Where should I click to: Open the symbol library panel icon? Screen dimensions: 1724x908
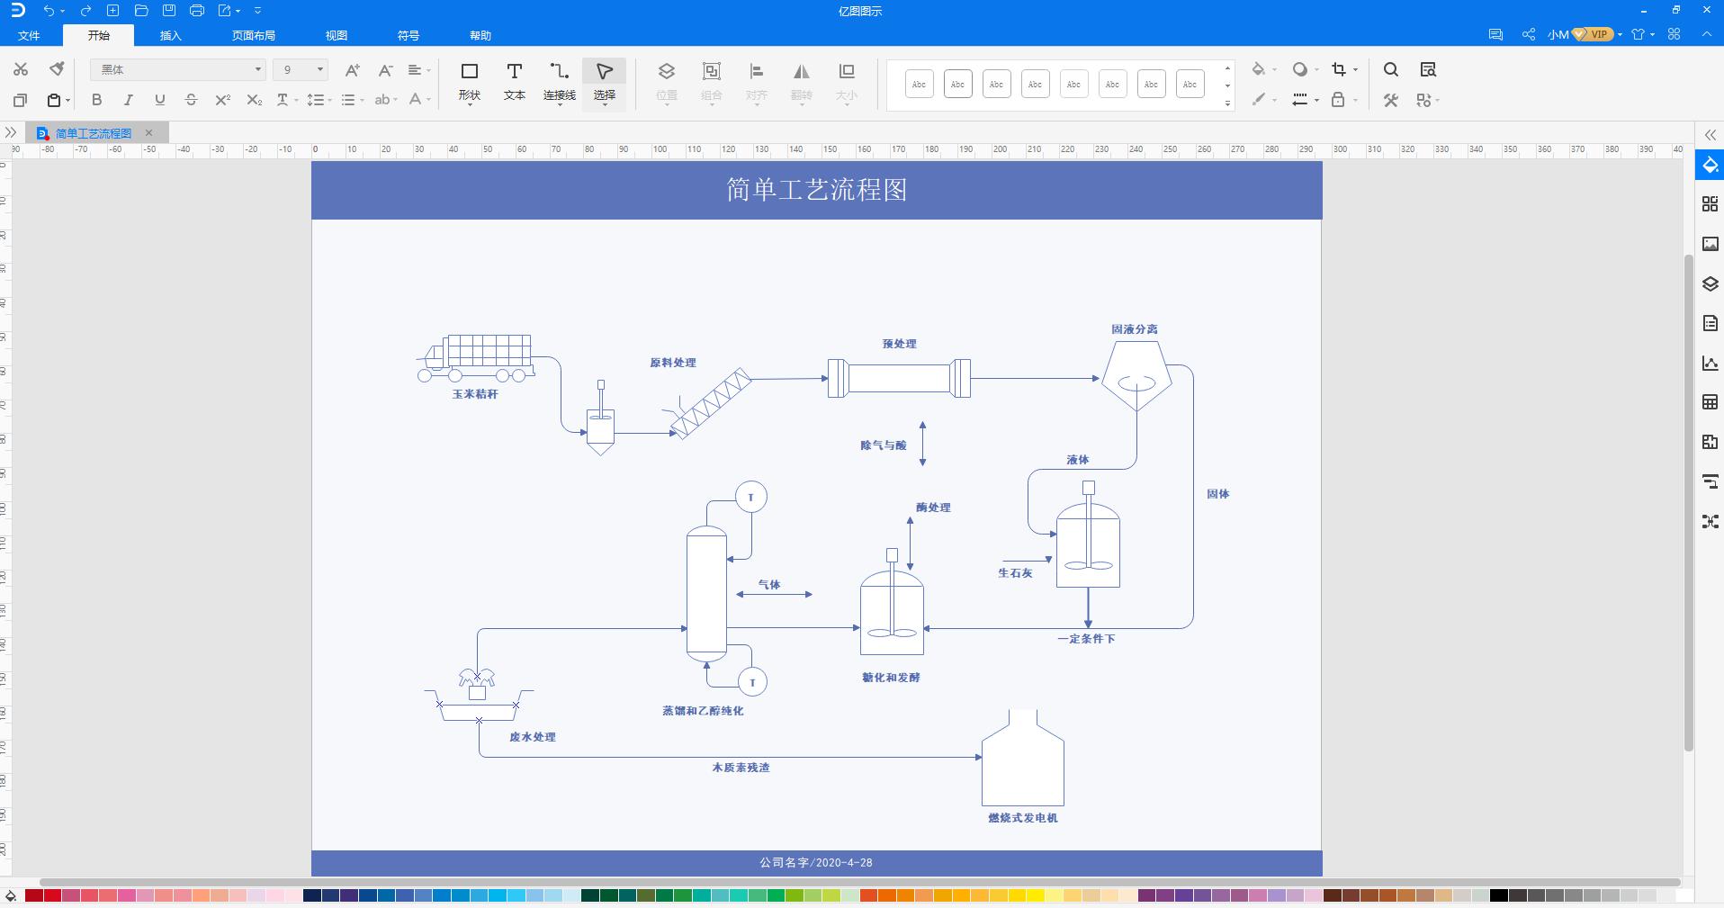(x=1710, y=203)
